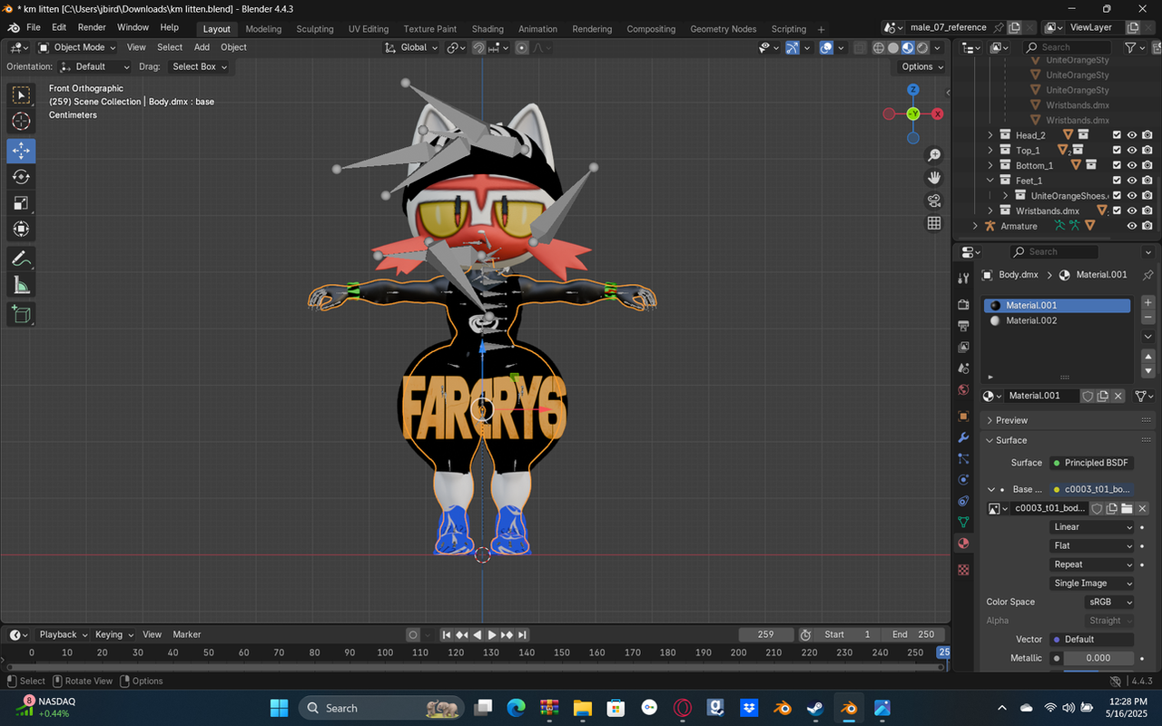Expand the Head_2 collection
The height and width of the screenshot is (726, 1162).
click(x=990, y=135)
